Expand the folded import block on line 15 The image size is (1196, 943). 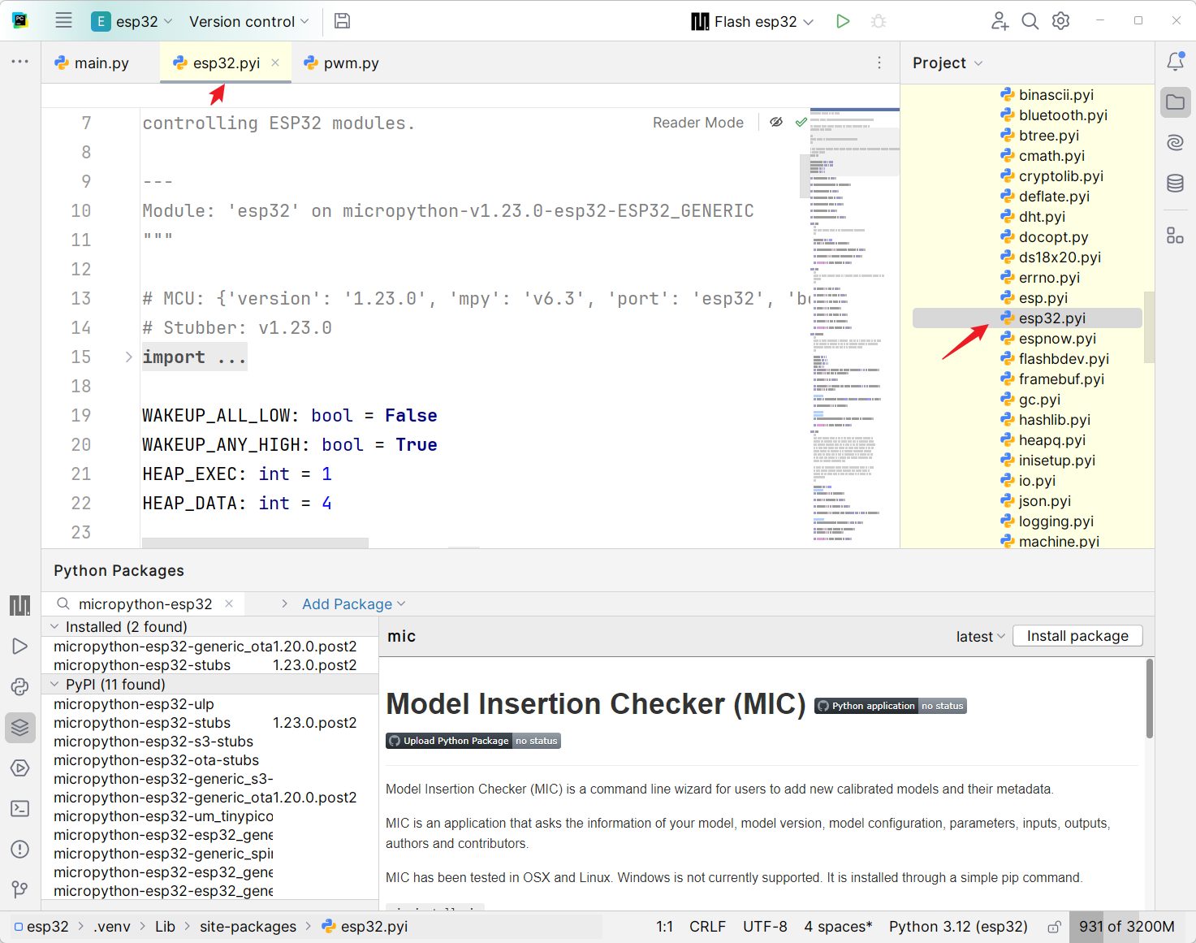pos(128,357)
